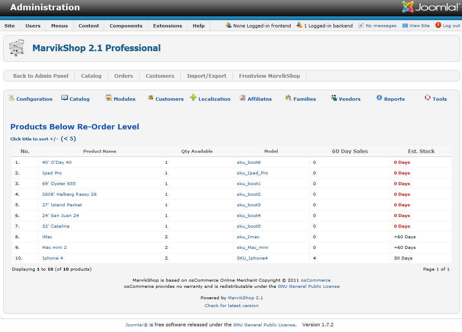Click the Affiliates checklist icon
462x332 pixels.
point(243,97)
